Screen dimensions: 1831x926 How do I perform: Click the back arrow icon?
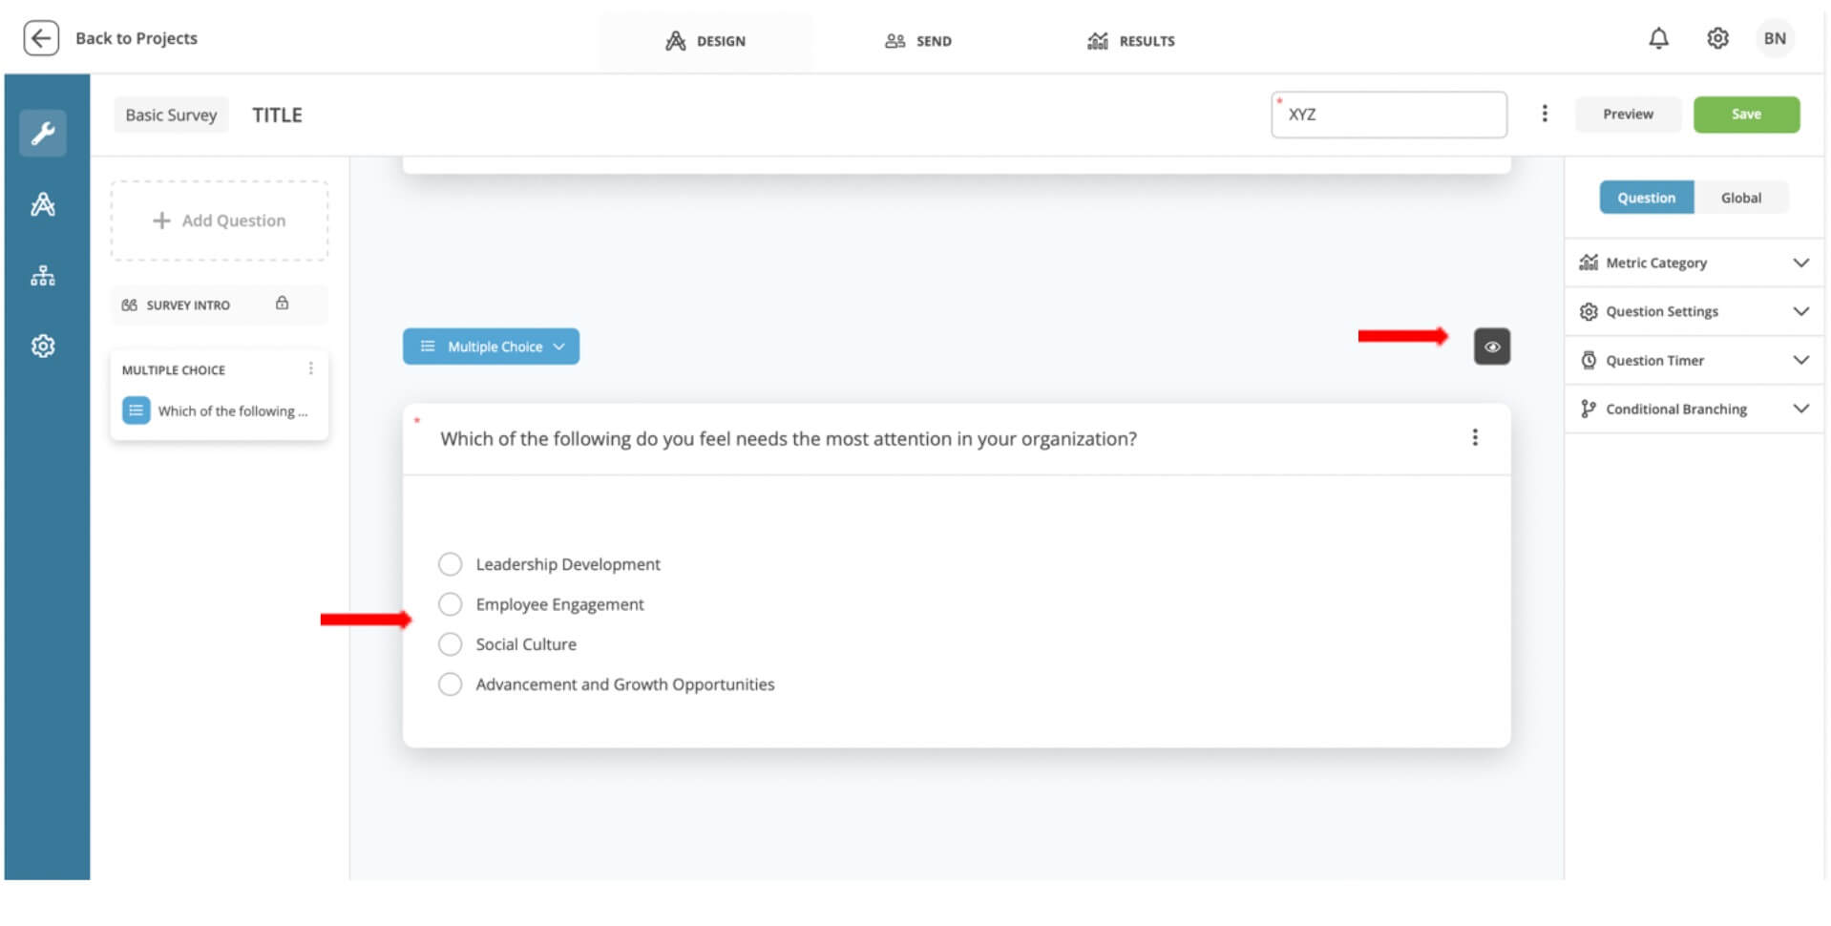coord(41,38)
